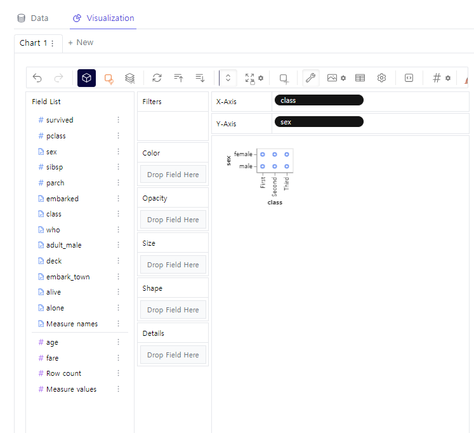The width and height of the screenshot is (474, 433).
Task: Click the class pill in X-Axis
Action: tap(319, 100)
